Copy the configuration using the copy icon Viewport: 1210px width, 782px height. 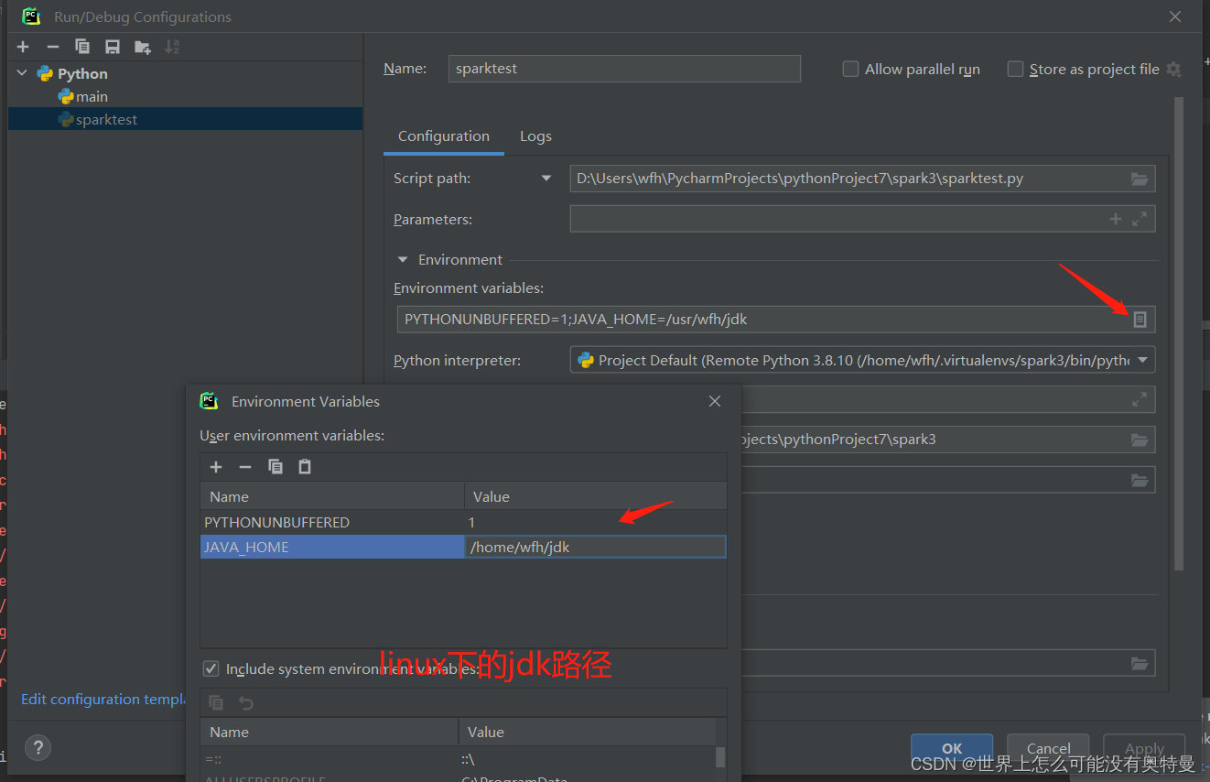click(82, 47)
